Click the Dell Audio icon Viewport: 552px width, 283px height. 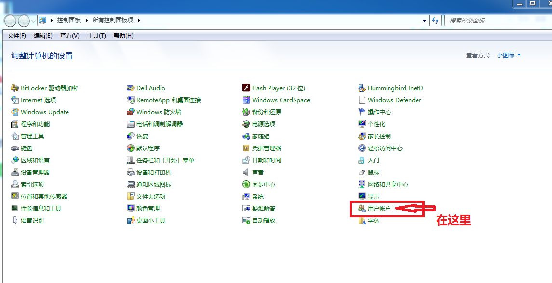coord(131,88)
